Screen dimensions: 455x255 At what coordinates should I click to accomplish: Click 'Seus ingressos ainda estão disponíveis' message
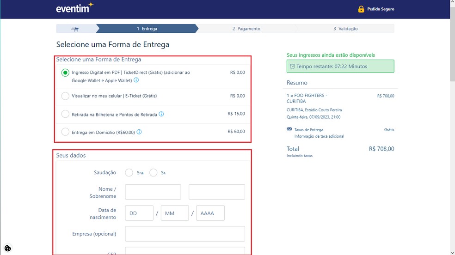pos(331,55)
